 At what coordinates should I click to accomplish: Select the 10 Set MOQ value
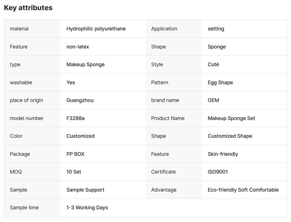[74, 172]
